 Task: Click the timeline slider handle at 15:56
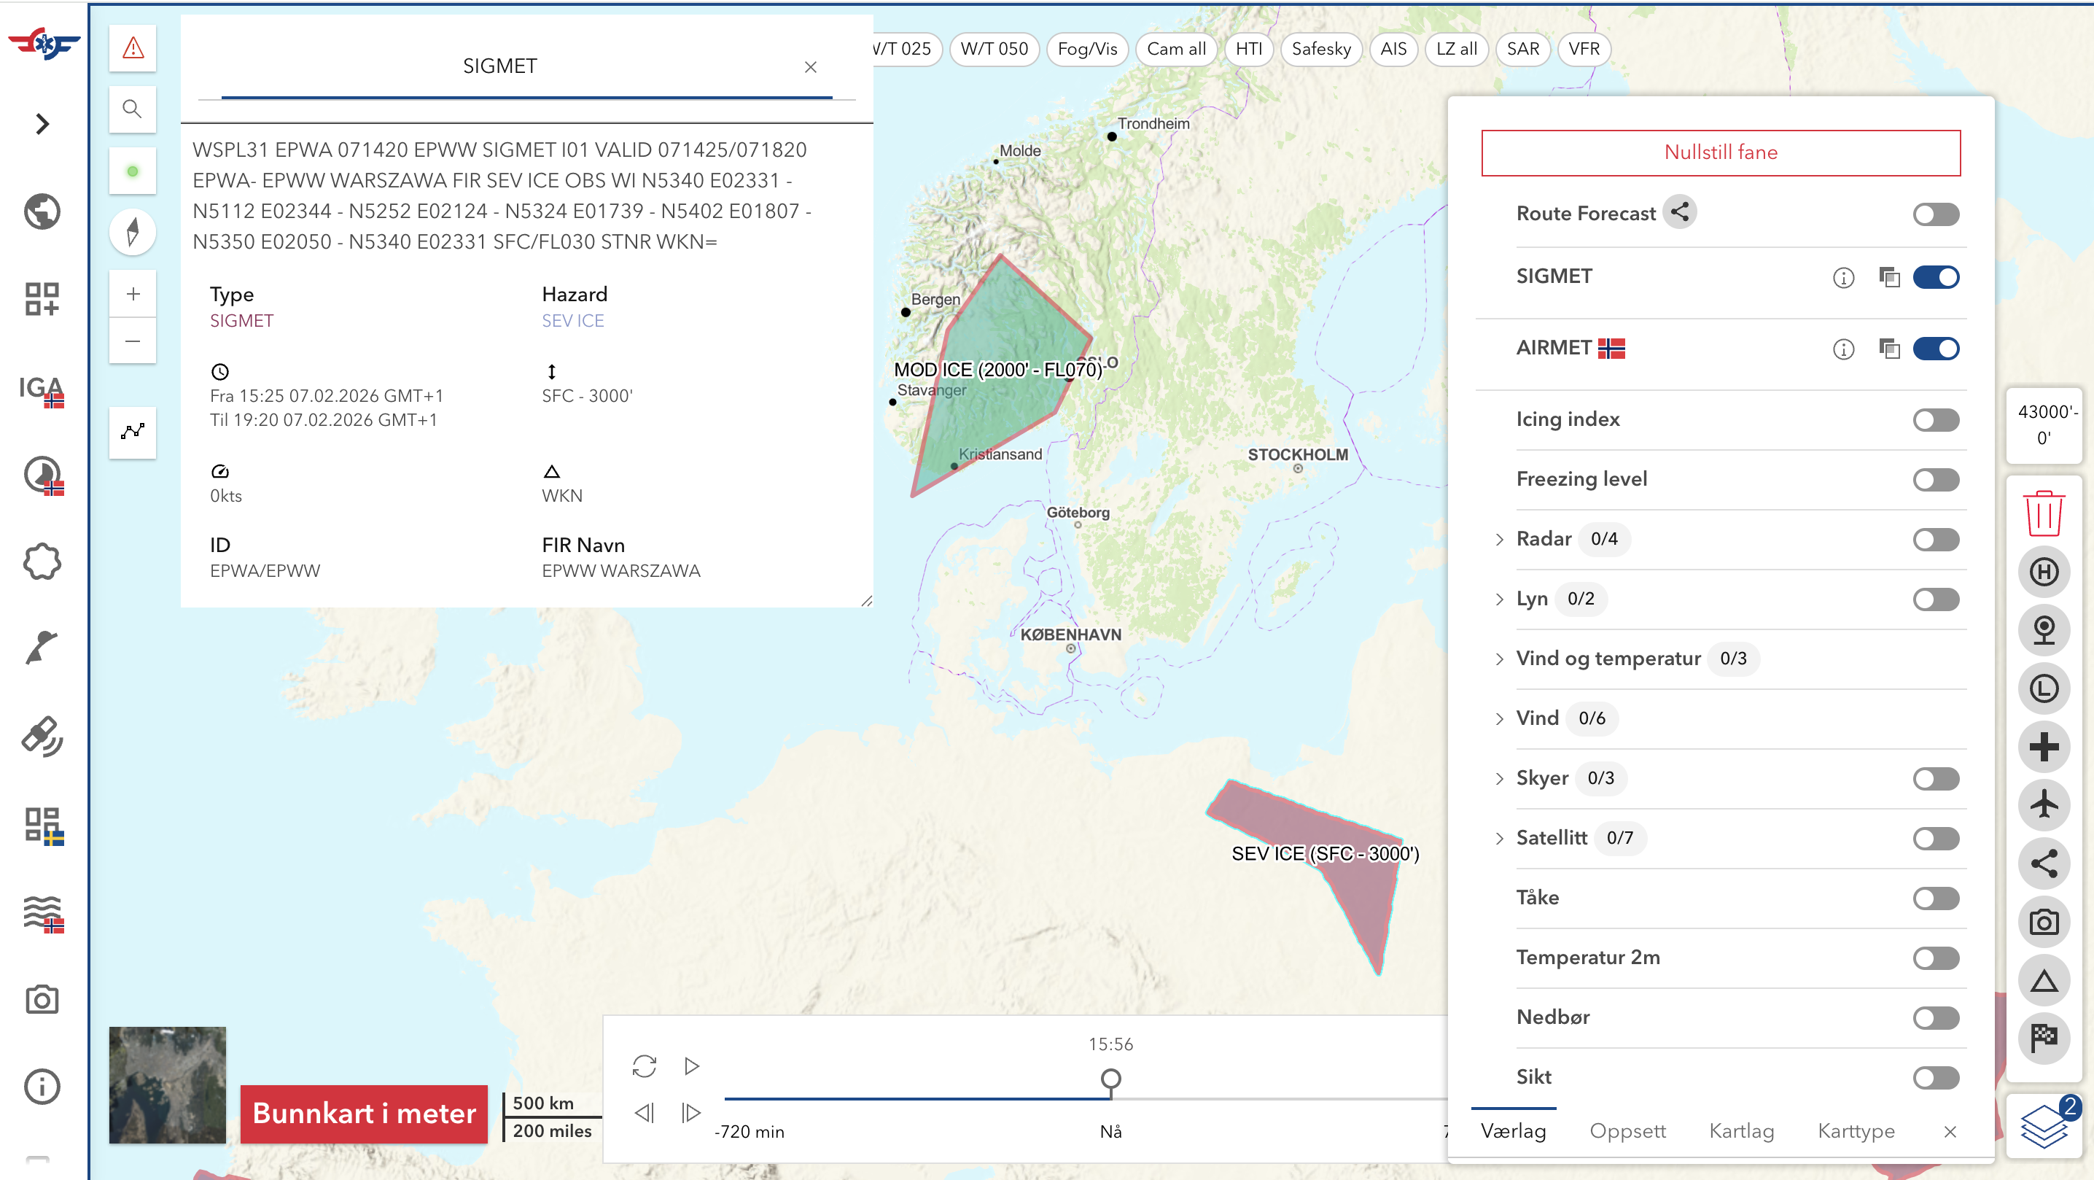(1110, 1079)
